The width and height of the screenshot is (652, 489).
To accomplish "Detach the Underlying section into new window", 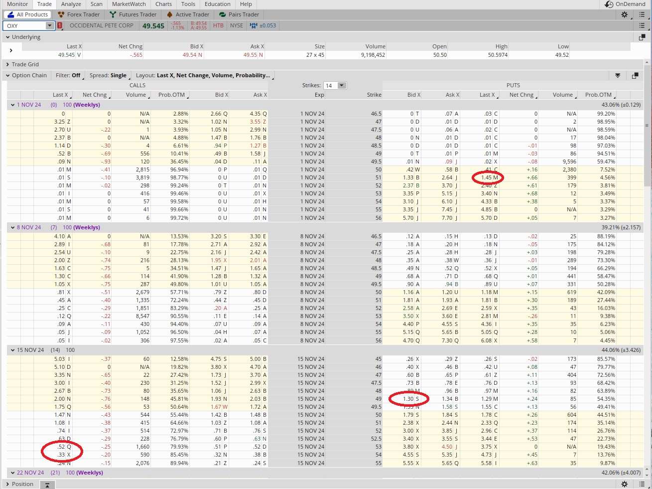I will [642, 37].
